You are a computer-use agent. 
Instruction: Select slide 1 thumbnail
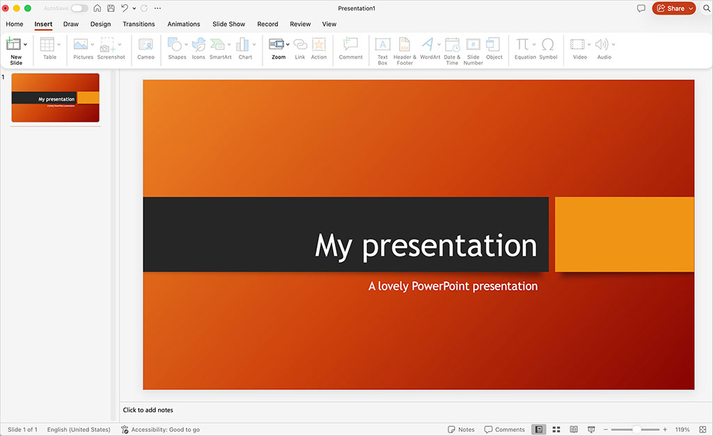tap(56, 98)
